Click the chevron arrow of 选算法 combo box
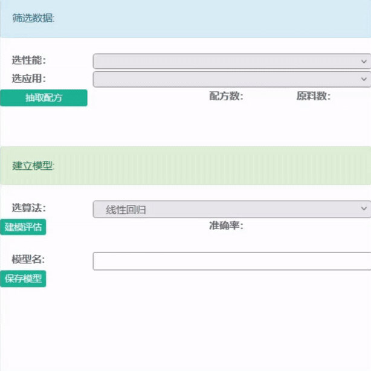This screenshot has width=371, height=371. pyautogui.click(x=364, y=208)
